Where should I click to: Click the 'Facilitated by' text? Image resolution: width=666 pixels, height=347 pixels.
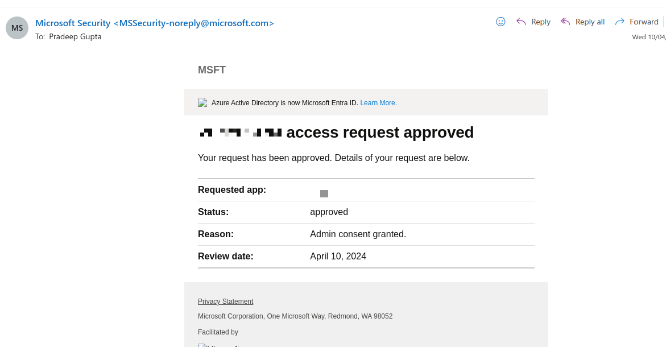click(218, 332)
